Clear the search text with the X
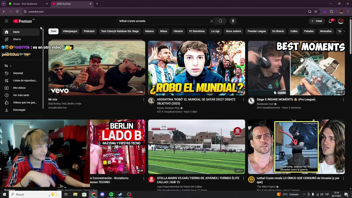 (x=212, y=21)
